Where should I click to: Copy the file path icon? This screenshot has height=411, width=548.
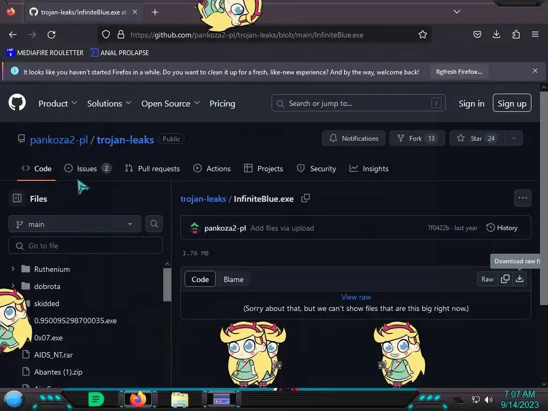point(306,198)
